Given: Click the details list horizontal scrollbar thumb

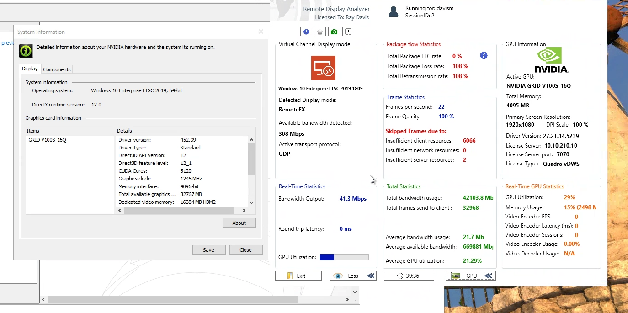Looking at the screenshot, I should tap(179, 210).
